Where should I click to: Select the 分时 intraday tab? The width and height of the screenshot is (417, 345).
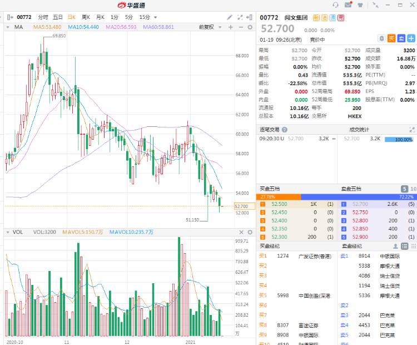(x=43, y=17)
